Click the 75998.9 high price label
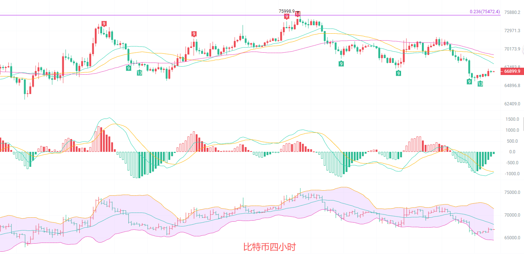This screenshot has height=255, width=524. [287, 11]
